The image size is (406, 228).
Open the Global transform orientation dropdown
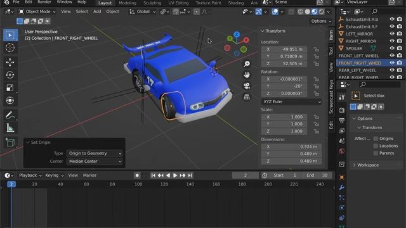(x=142, y=11)
